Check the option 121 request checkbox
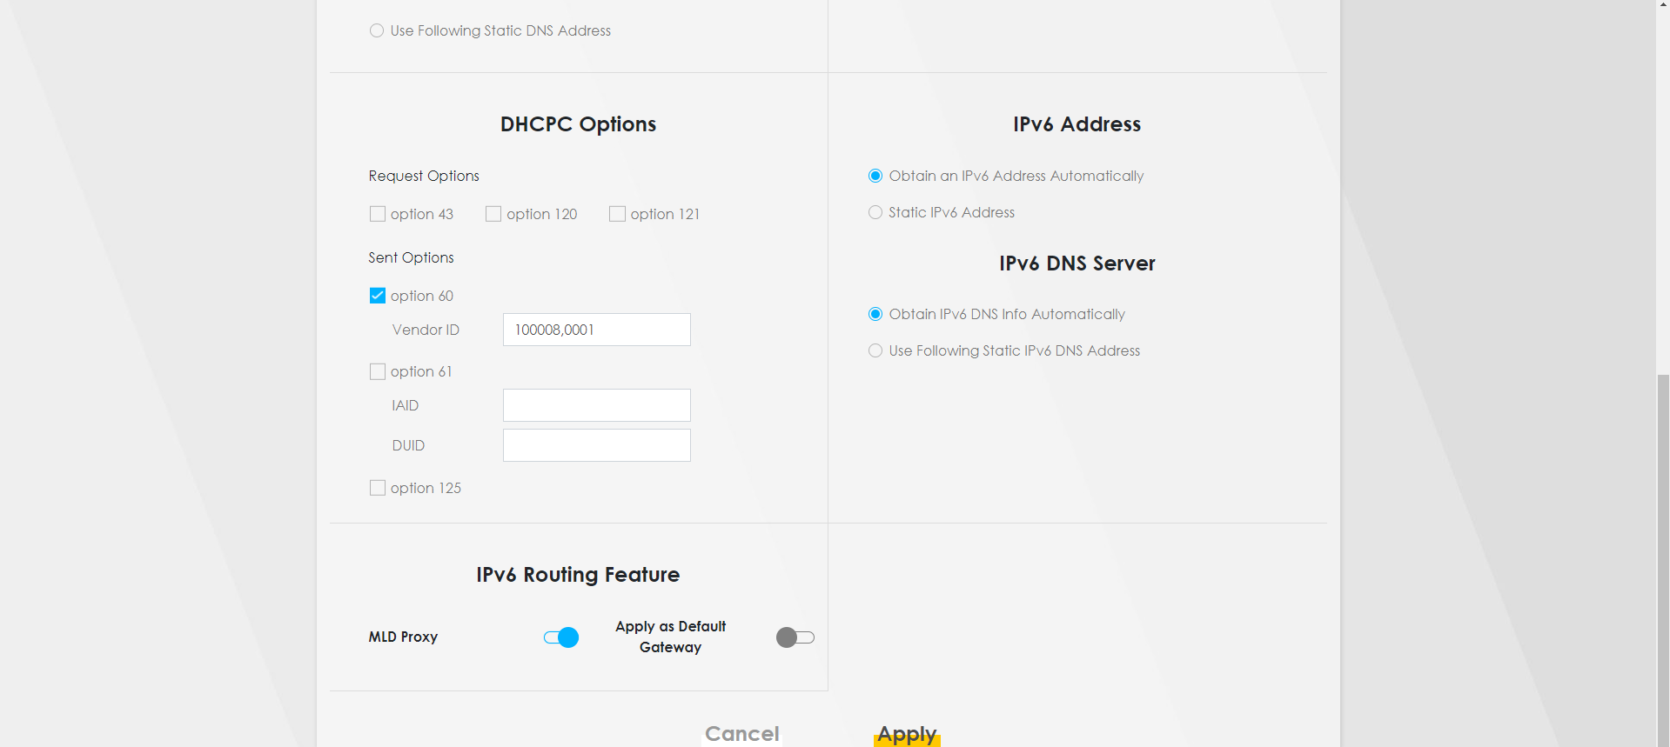 click(x=617, y=214)
